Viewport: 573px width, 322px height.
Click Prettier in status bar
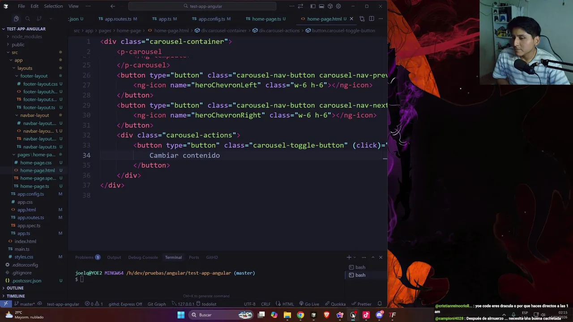coord(362,304)
